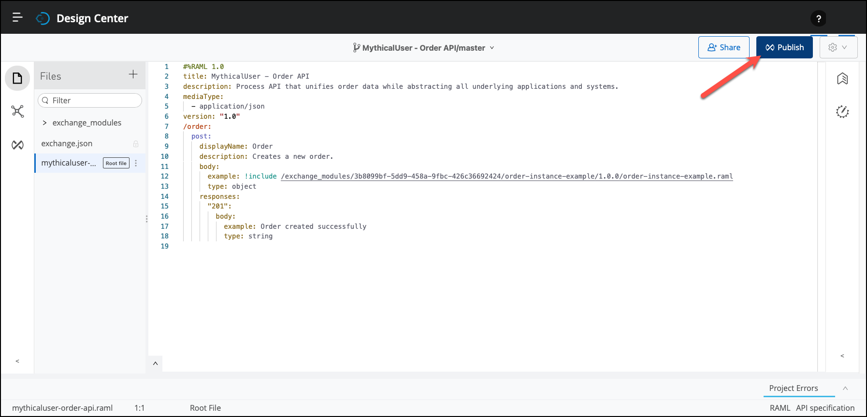
Task: Select exchange.json file
Action: [67, 143]
